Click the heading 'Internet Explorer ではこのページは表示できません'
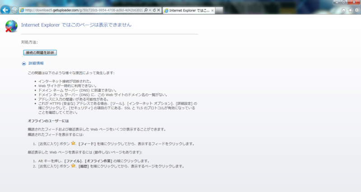Image resolution: width=361 pixels, height=192 pixels. click(76, 25)
